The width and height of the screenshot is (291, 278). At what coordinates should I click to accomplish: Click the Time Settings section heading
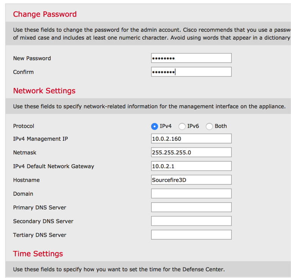coord(38,254)
